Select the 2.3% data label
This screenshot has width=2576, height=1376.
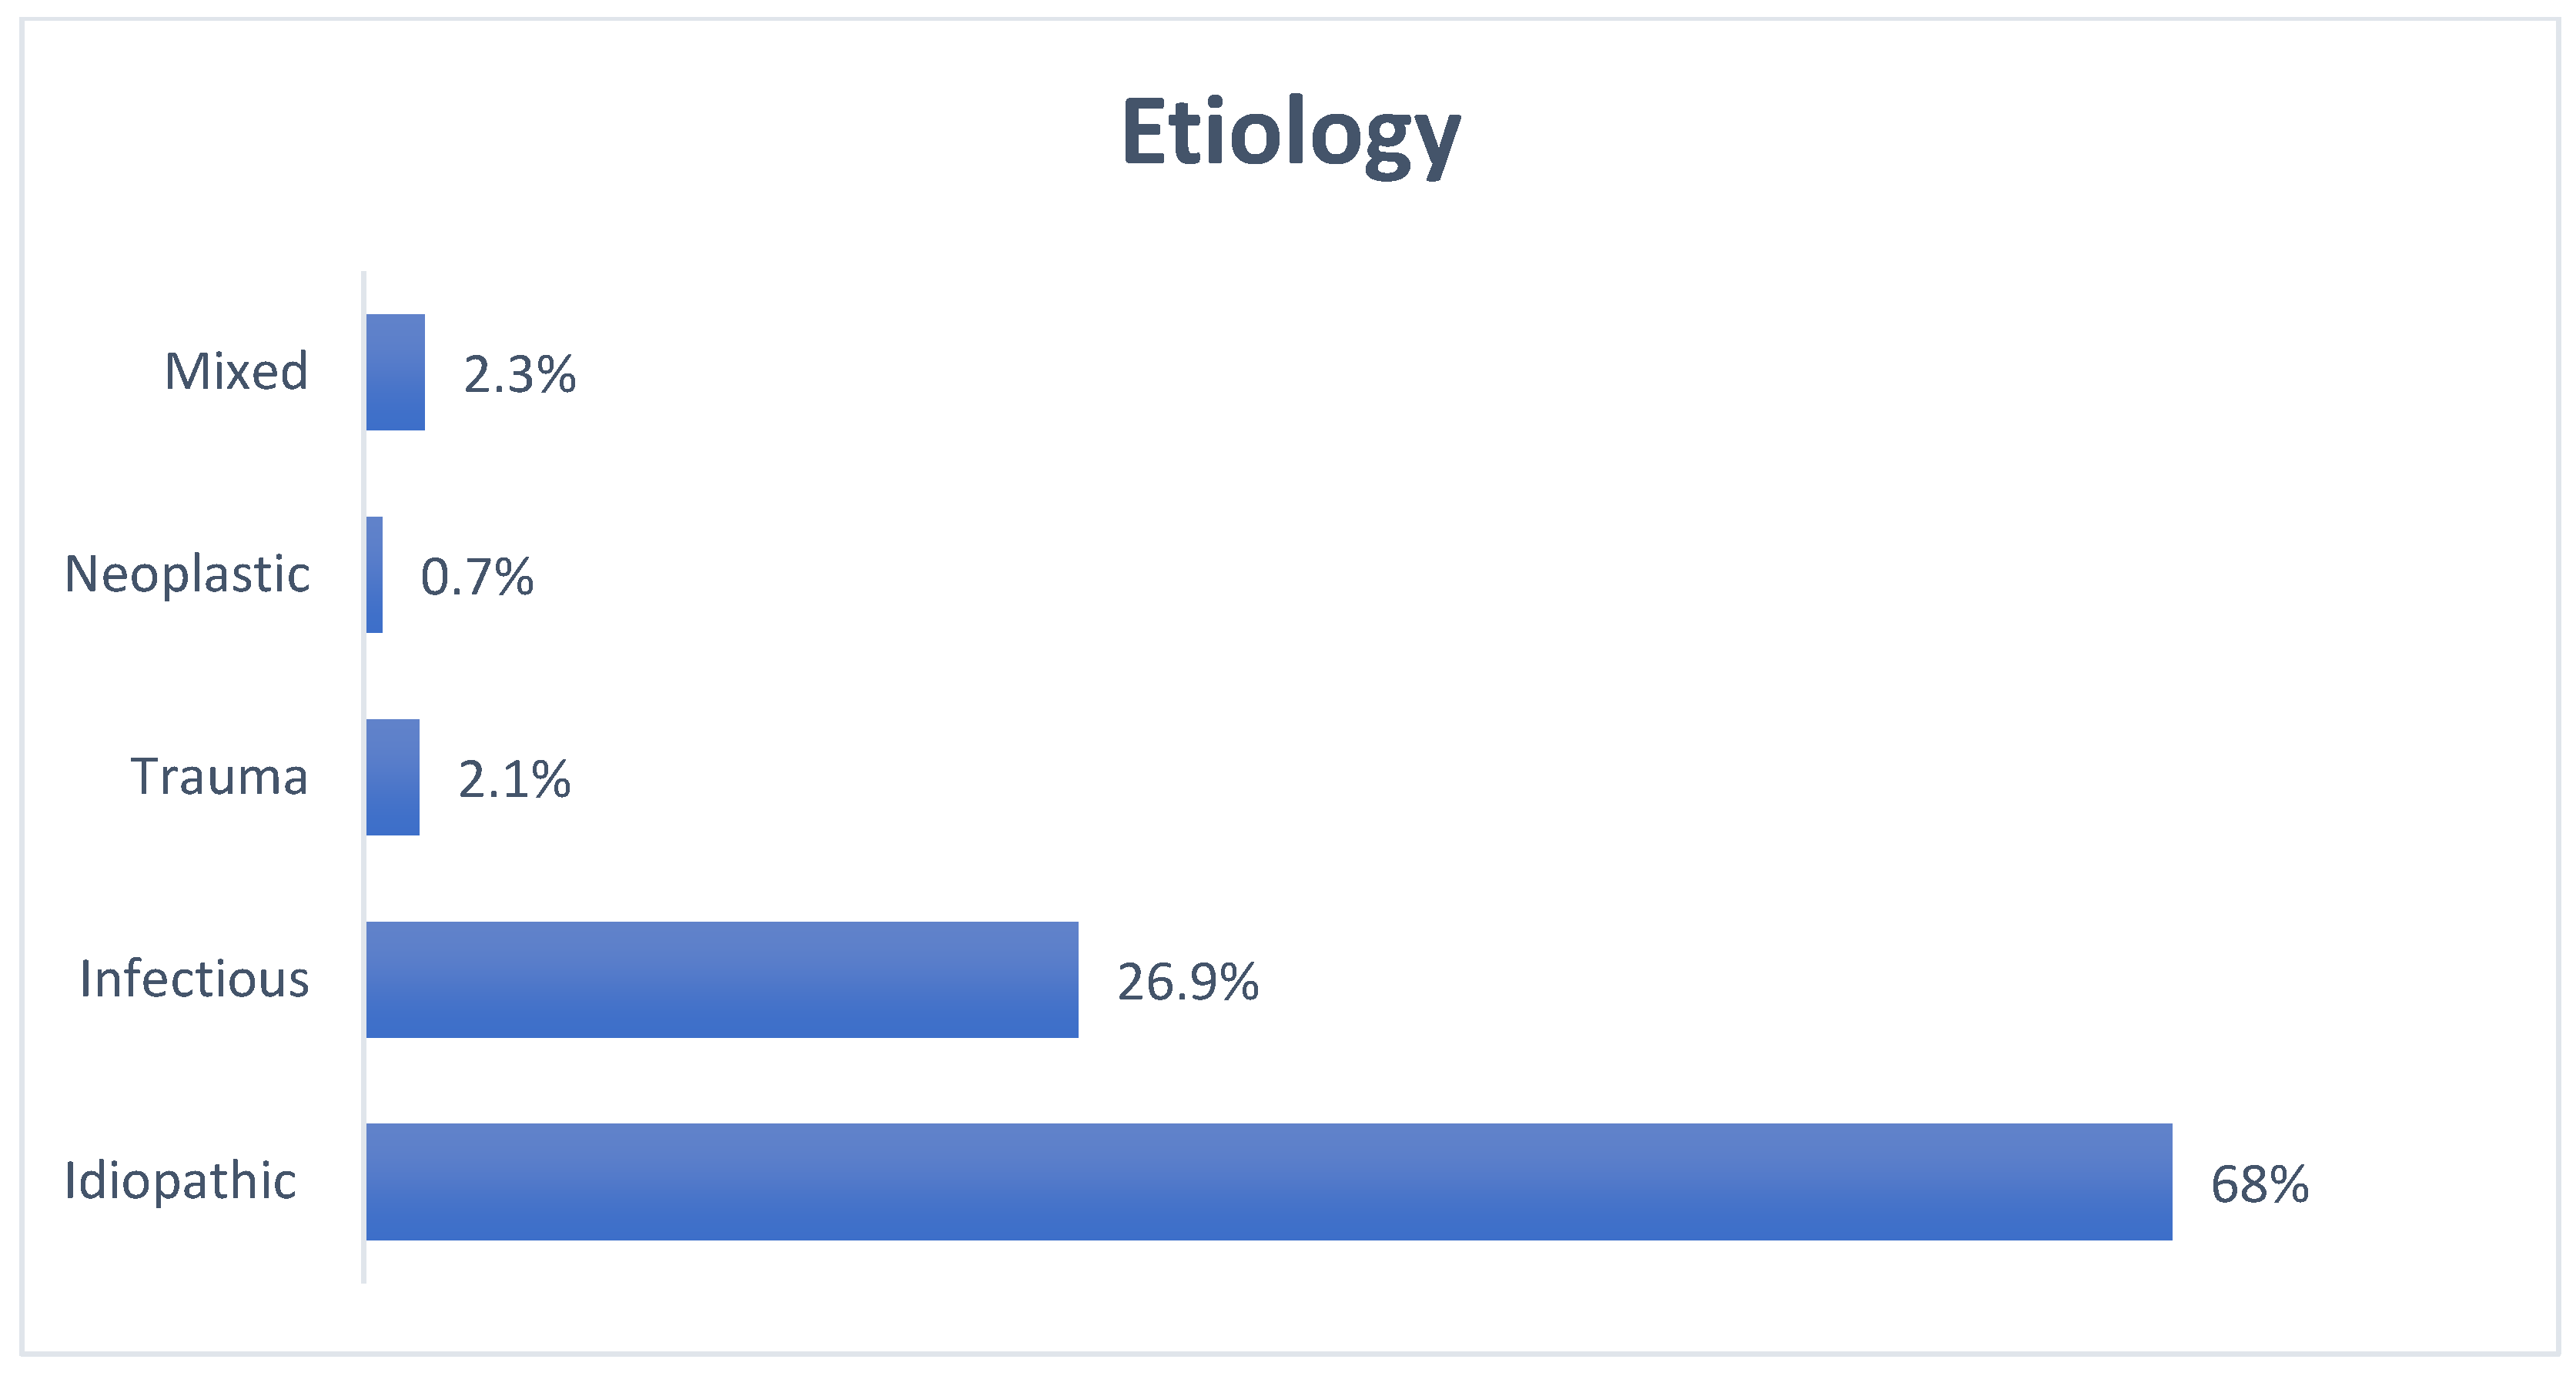[x=520, y=375]
